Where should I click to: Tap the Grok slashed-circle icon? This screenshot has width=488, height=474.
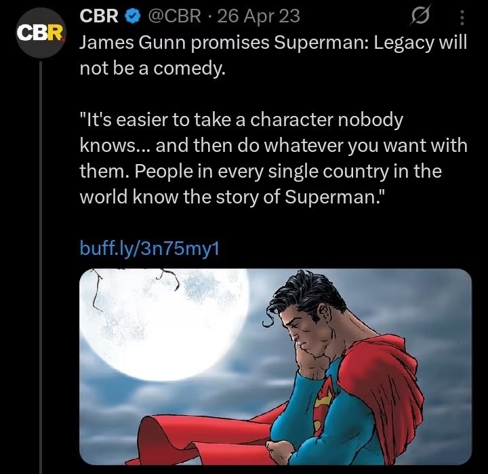click(x=420, y=15)
